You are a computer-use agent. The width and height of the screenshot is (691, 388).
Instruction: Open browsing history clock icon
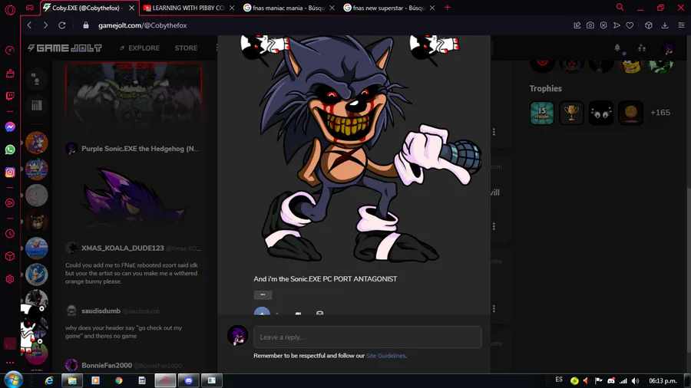(10, 234)
